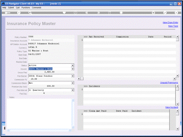
Task: Open the Insurer dropdown arrow
Action: pyautogui.click(x=73, y=69)
